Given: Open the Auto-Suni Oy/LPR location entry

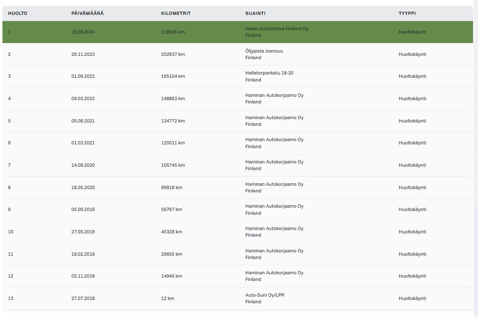Looking at the screenshot, I should point(264,295).
